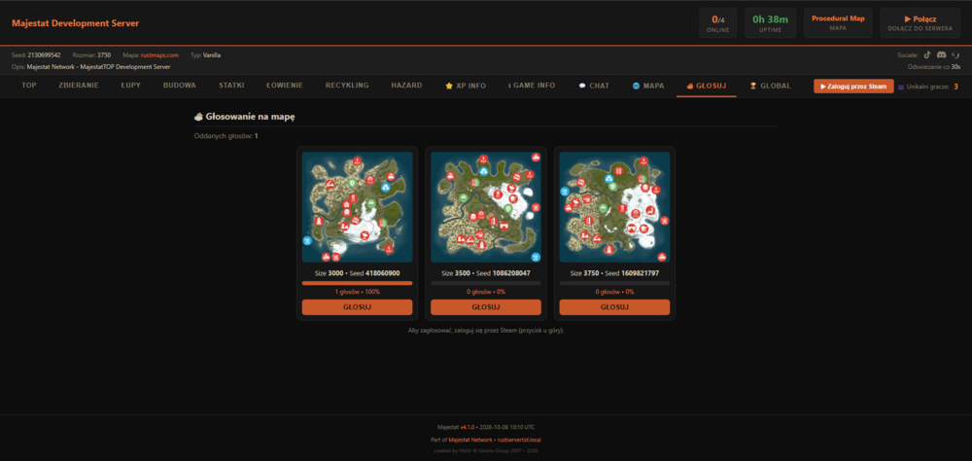Open the Size 3000 map thumbnail
Image resolution: width=972 pixels, height=461 pixels.
[357, 207]
